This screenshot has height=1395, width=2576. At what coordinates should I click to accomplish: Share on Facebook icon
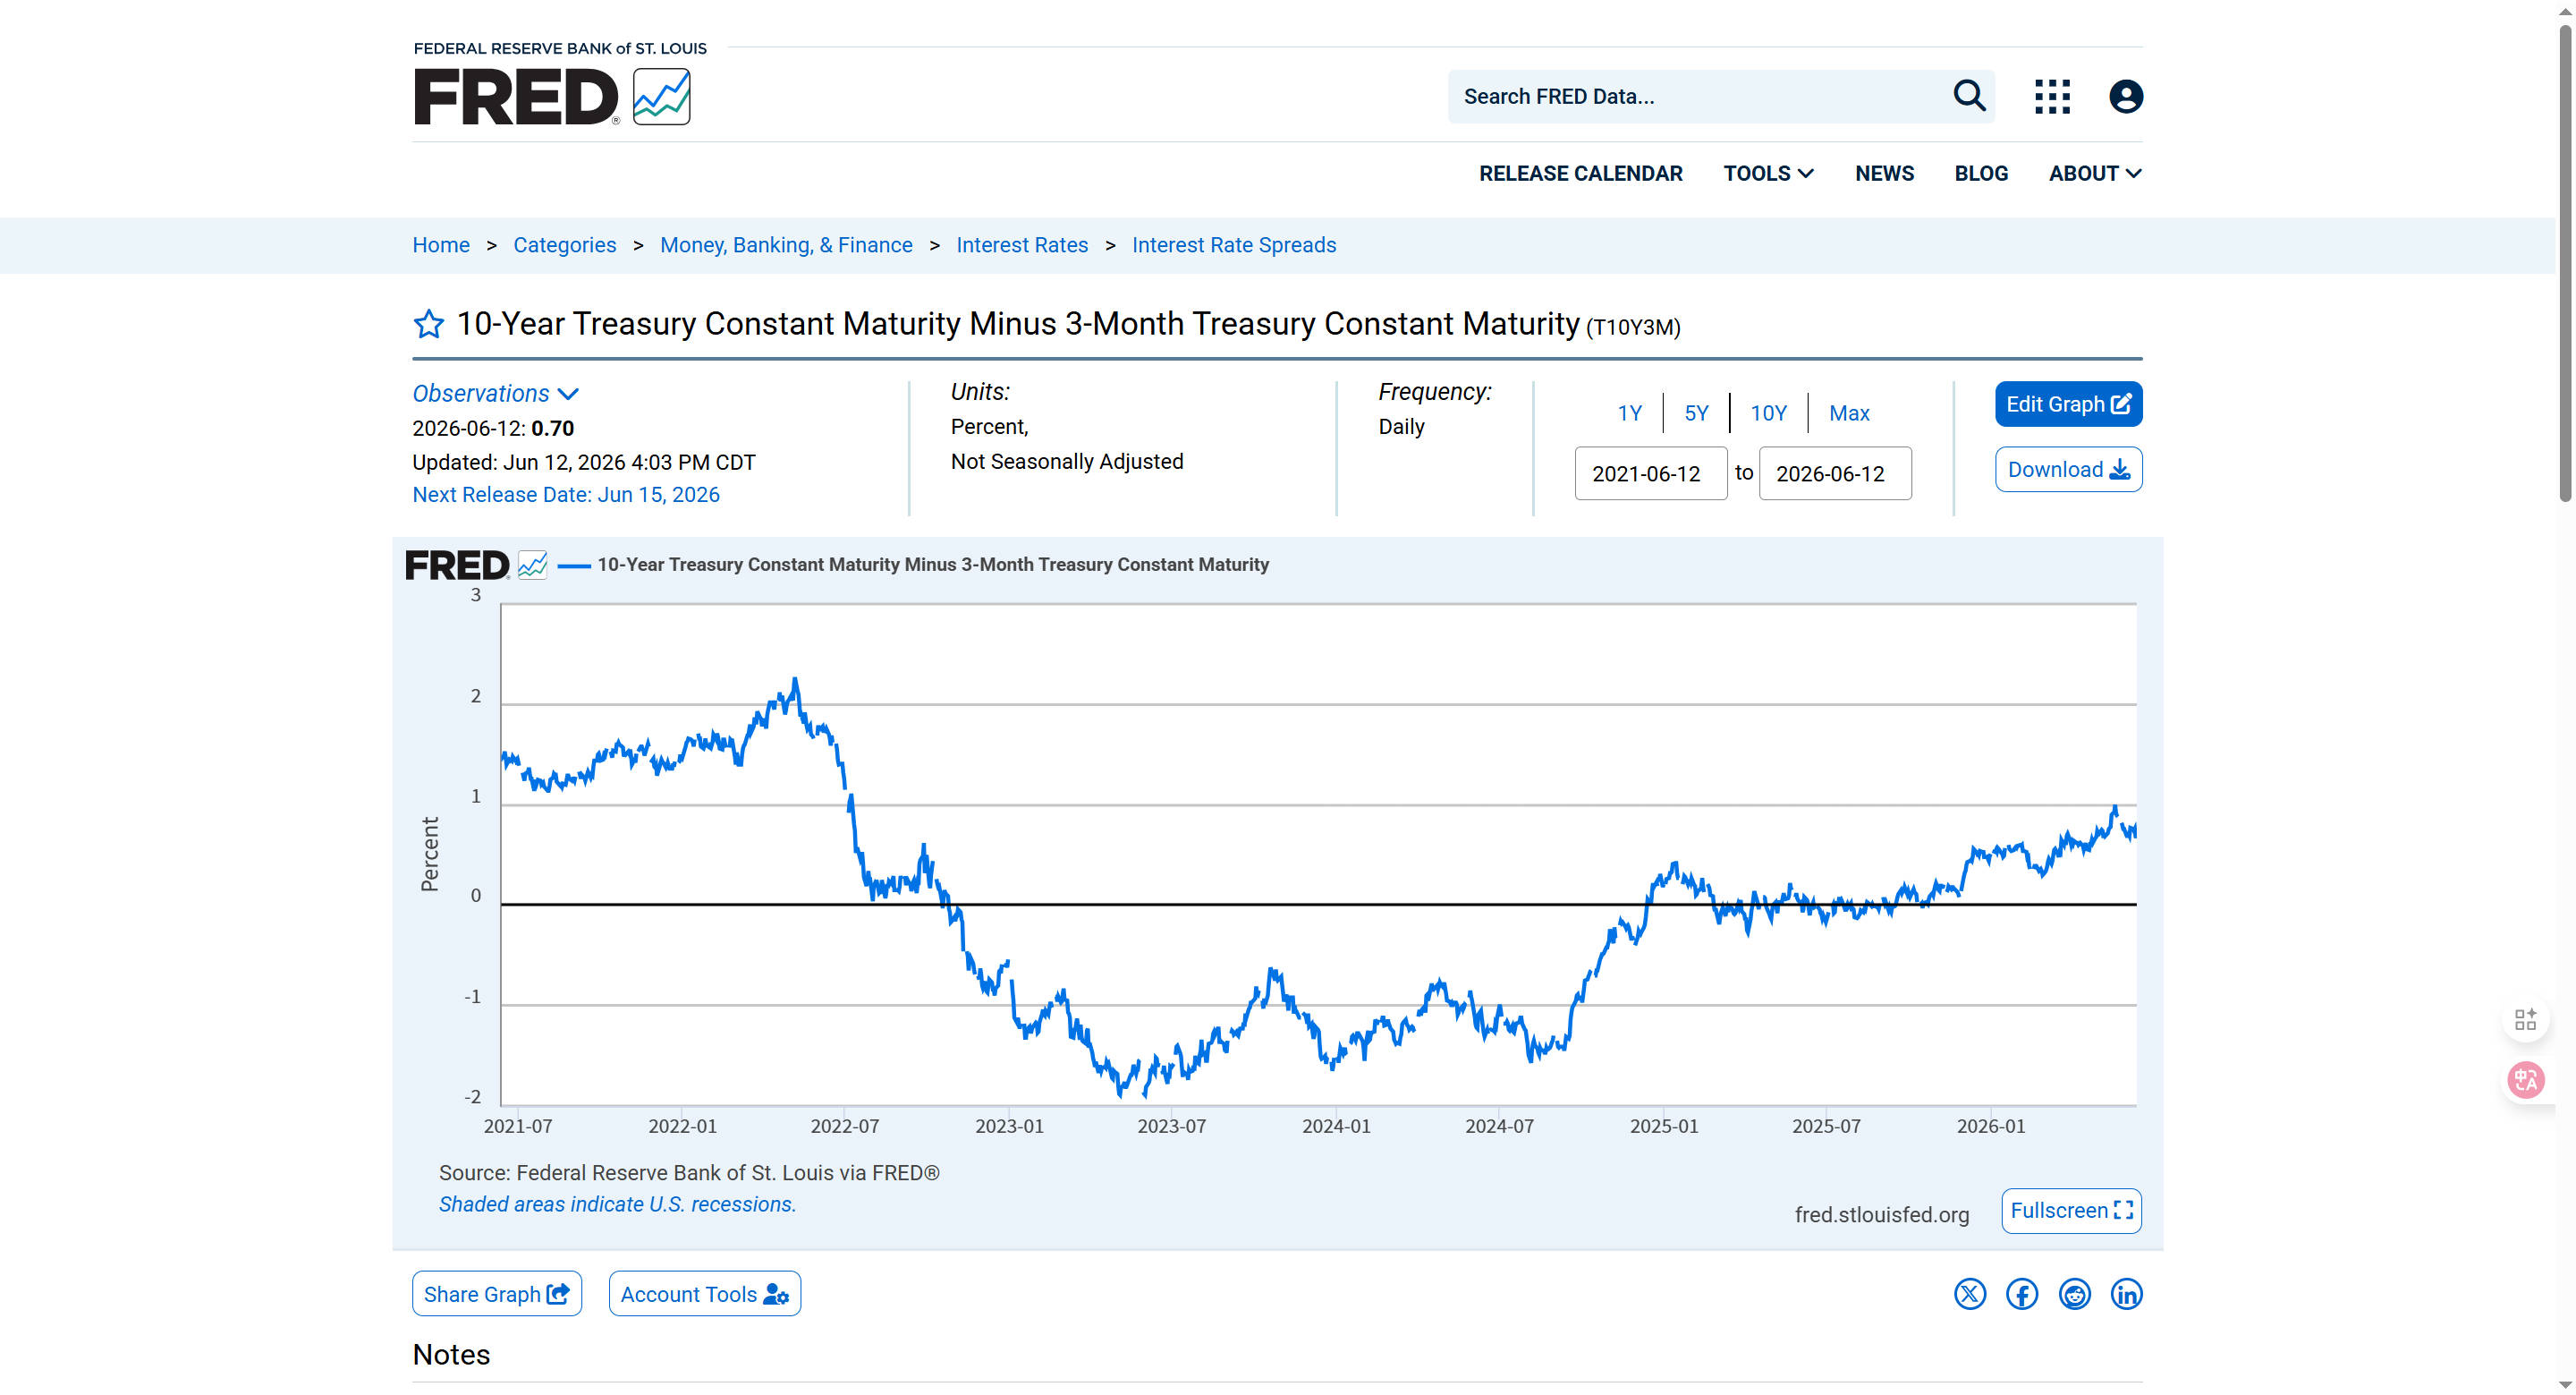coord(2021,1294)
